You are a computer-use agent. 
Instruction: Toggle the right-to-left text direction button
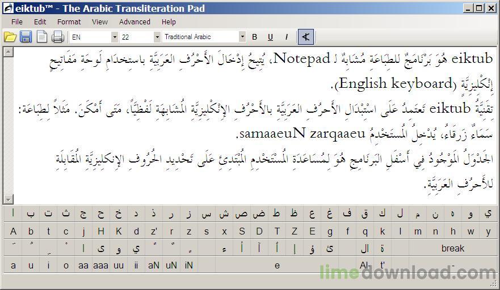coord(306,37)
